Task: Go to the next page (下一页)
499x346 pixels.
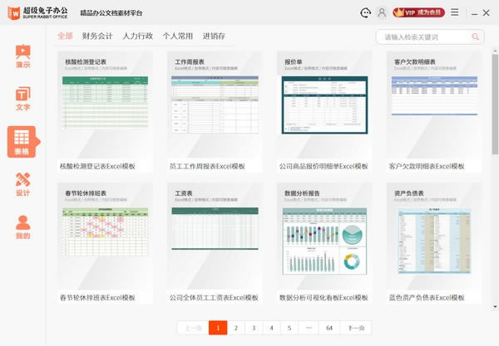Action: [356, 328]
